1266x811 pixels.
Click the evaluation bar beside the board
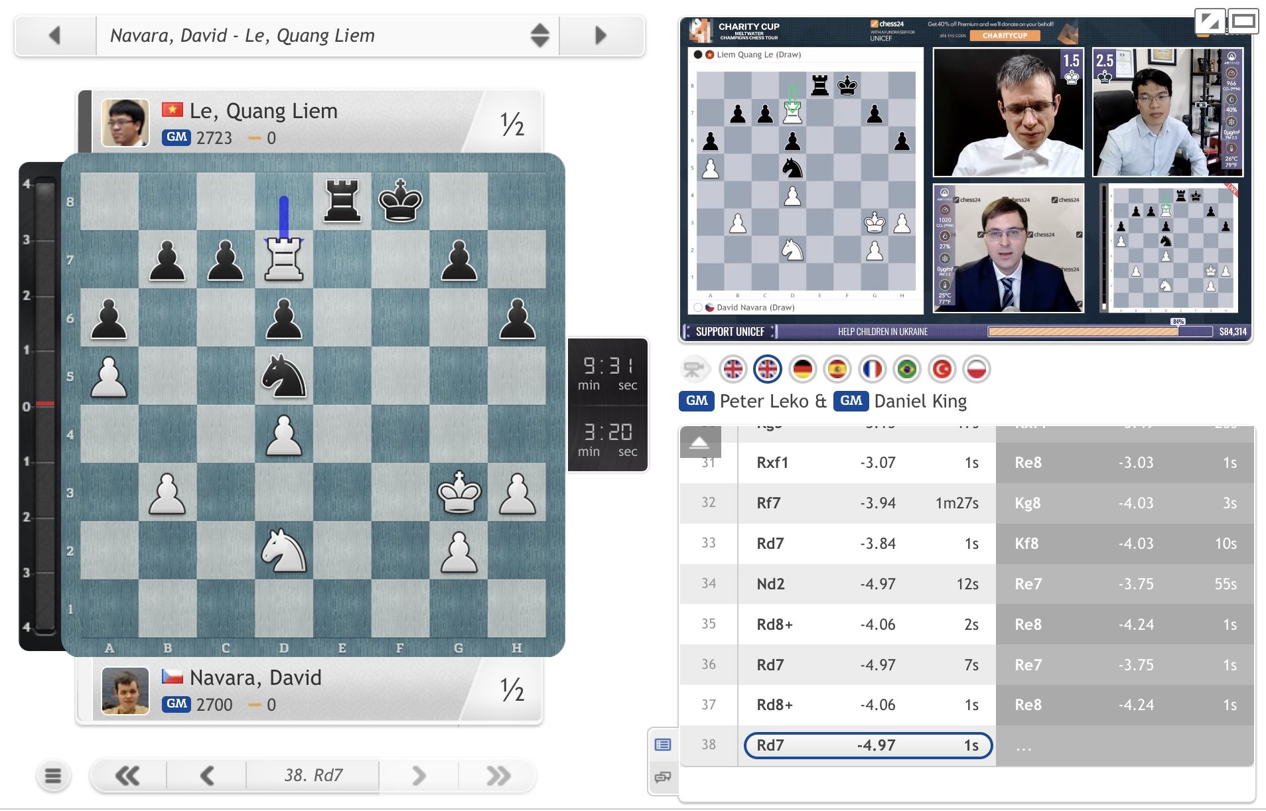44,405
